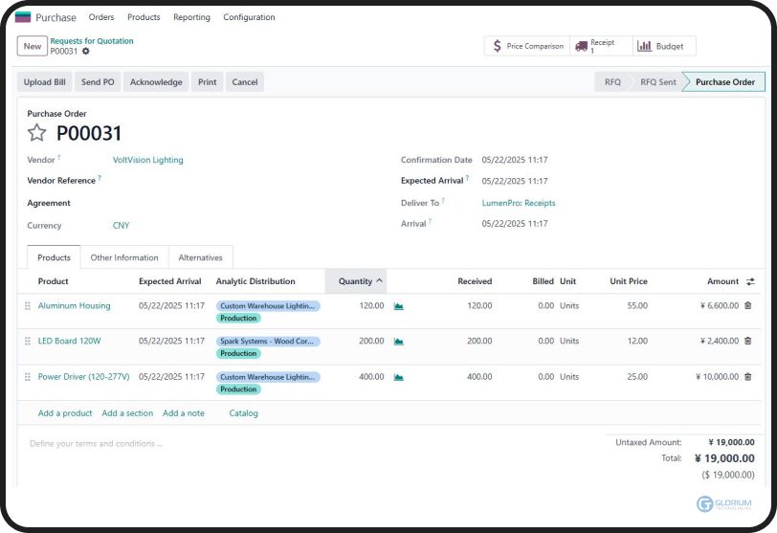Image resolution: width=777 pixels, height=533 pixels.
Task: Click the trash icon for LED Board 120W
Action: click(747, 341)
